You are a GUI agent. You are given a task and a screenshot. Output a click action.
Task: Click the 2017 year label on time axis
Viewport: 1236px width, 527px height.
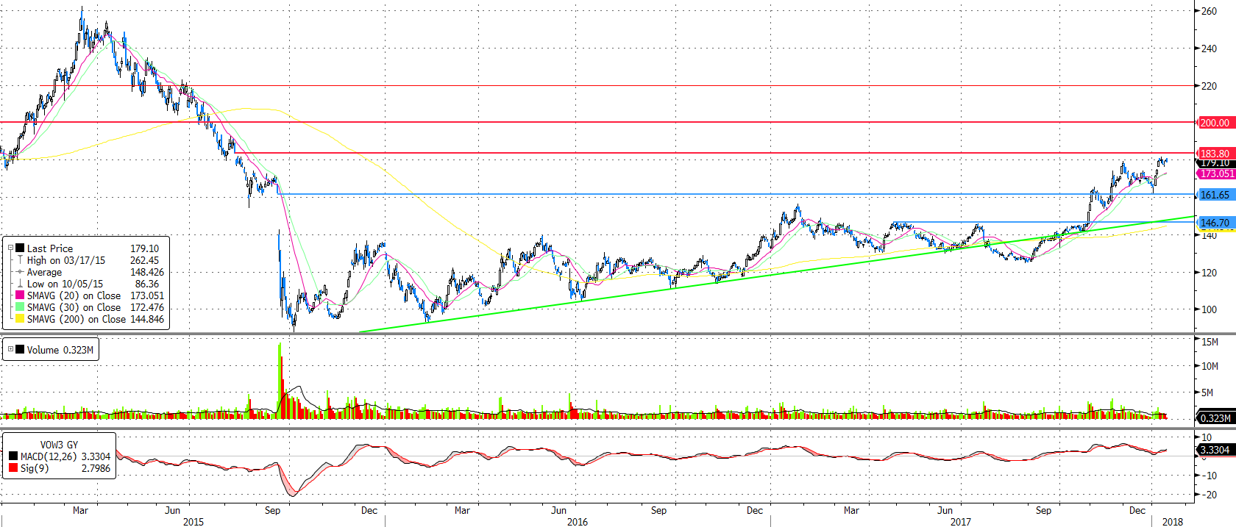pyautogui.click(x=961, y=522)
